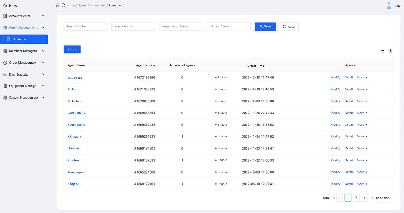This screenshot has width=404, height=213.
Task: Modify the Toem agent row
Action: click(x=335, y=172)
